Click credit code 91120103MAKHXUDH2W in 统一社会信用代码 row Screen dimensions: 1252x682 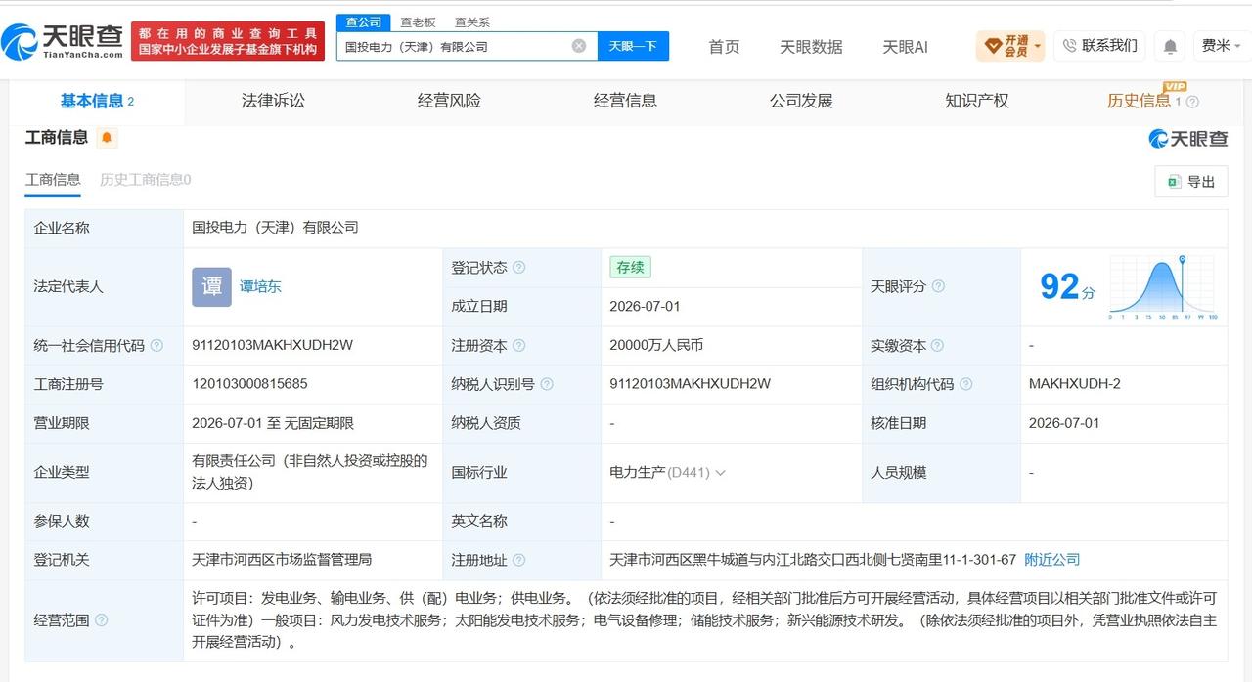pyautogui.click(x=273, y=345)
